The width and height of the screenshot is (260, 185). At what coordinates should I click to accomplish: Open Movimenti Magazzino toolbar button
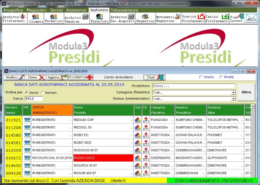[168, 18]
